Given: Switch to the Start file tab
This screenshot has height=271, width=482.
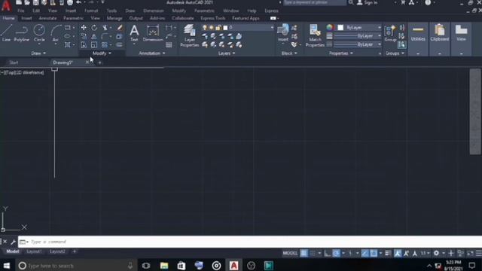Looking at the screenshot, I should click(14, 62).
